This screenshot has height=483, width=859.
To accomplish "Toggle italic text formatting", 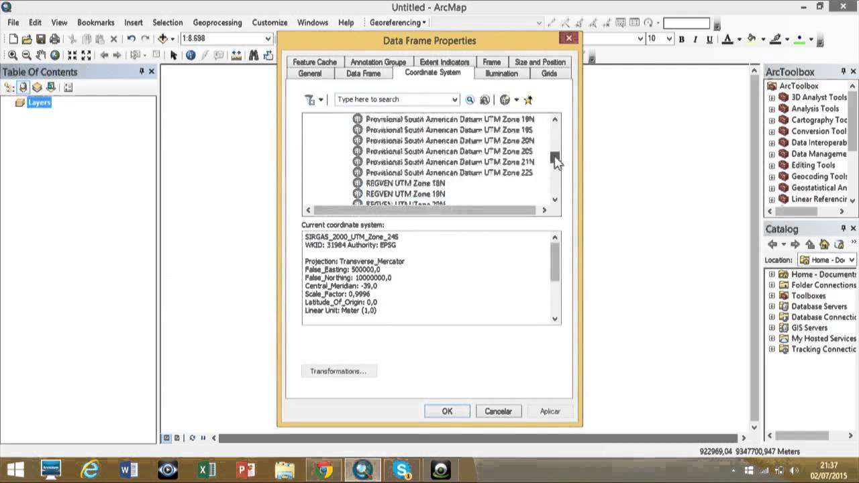I will pyautogui.click(x=695, y=40).
